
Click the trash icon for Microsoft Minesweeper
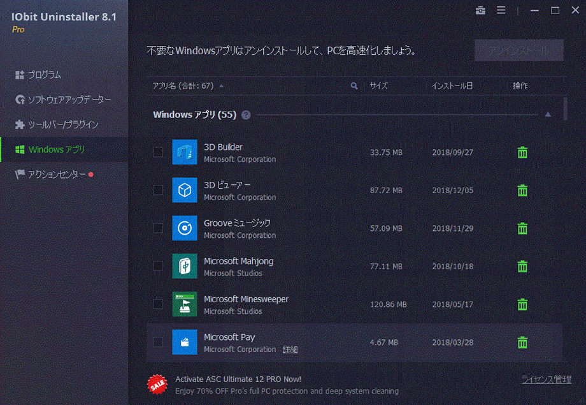click(522, 304)
